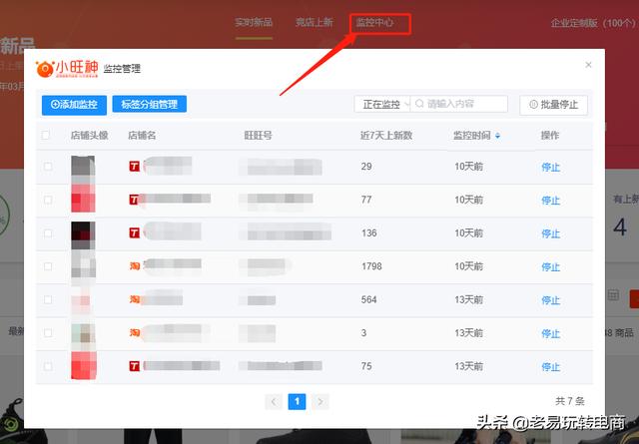The height and width of the screenshot is (444, 639).
Task: Click the 1798 count cell
Action: click(371, 266)
